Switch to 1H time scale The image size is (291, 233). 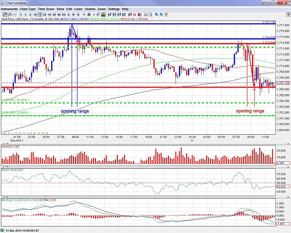pos(49,14)
